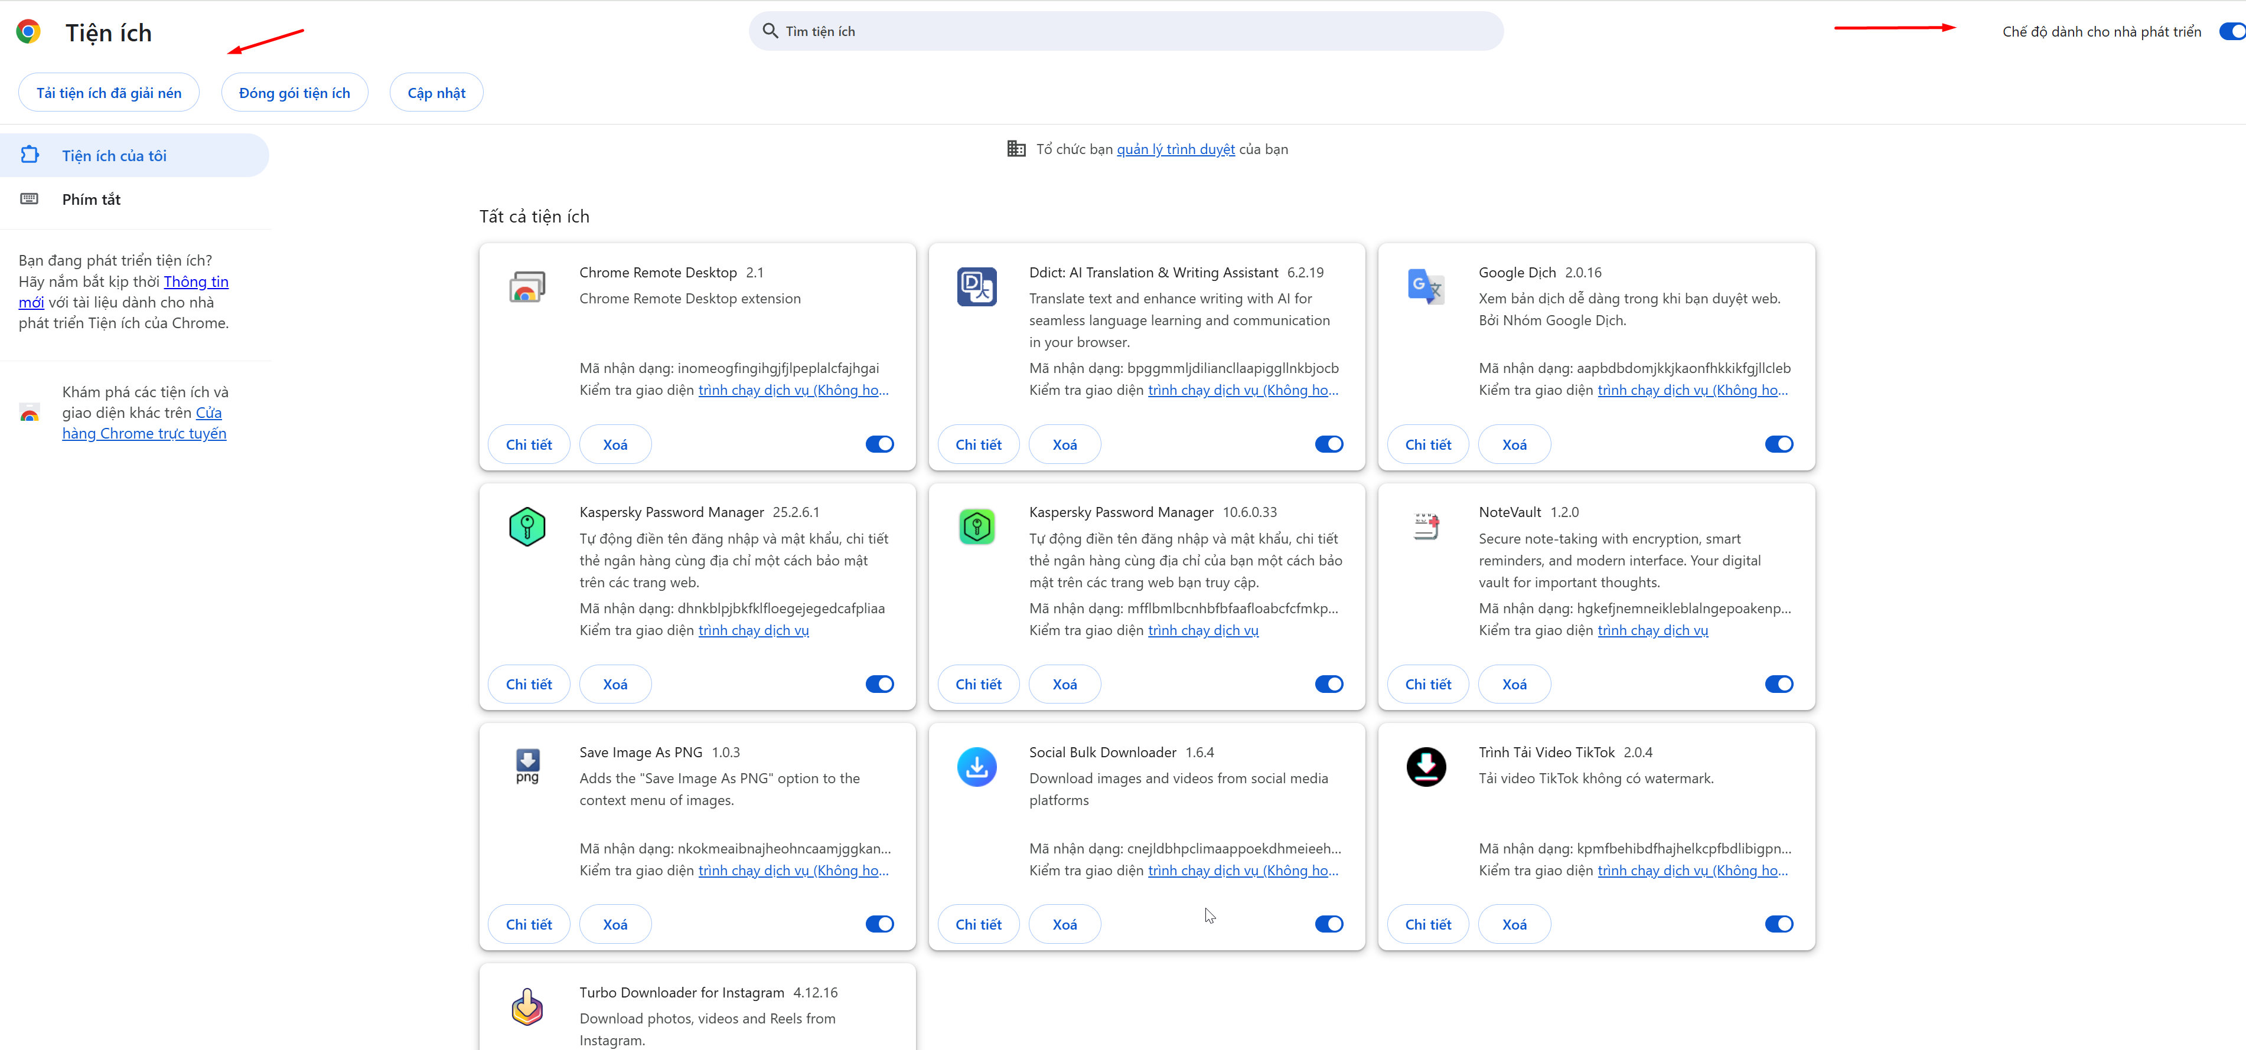Image resolution: width=2246 pixels, height=1050 pixels.
Task: Toggle Kaspersky Password Manager 25.2.6.1 switch
Action: coord(880,684)
